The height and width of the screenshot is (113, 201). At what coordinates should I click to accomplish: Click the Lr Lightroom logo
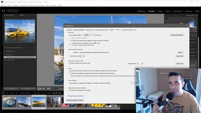point(3,11)
